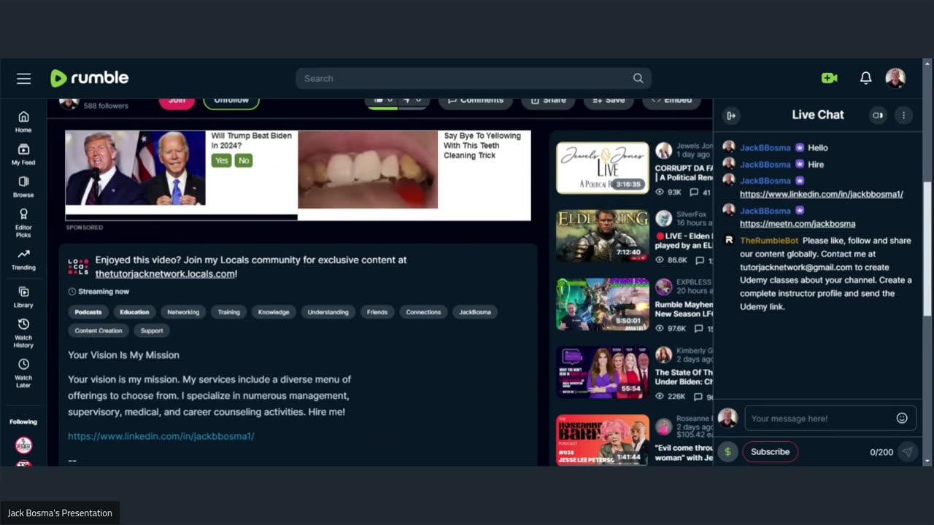Select the Education tag
934x525 pixels.
134,312
